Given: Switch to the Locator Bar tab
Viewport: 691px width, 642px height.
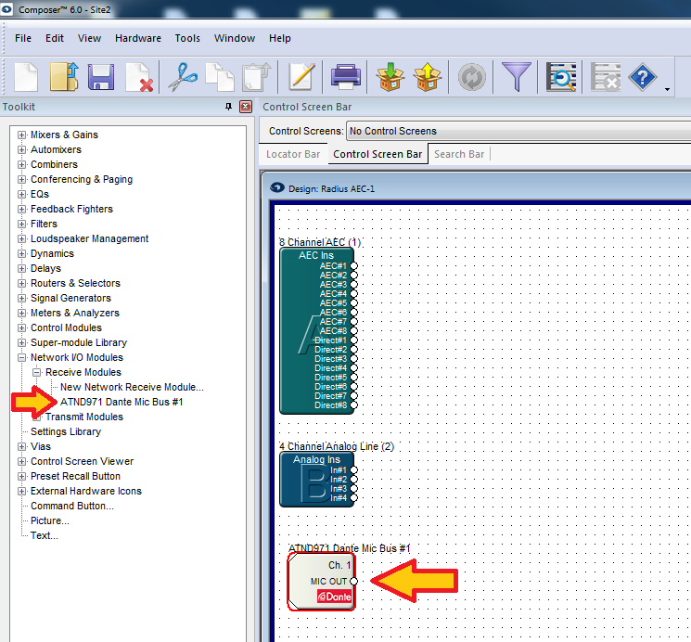Looking at the screenshot, I should click(293, 154).
